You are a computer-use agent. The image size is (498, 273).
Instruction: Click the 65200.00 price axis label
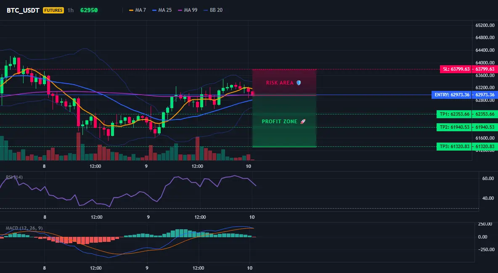[485, 25]
